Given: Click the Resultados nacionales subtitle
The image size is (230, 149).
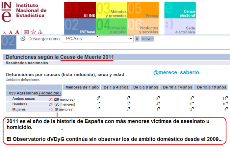Looking at the screenshot, I should click(x=27, y=63).
